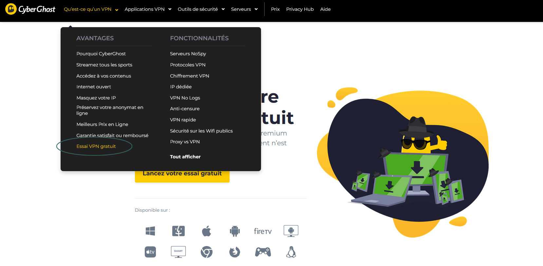Image resolution: width=543 pixels, height=266 pixels.
Task: Select the Android robot icon
Action: [235, 231]
